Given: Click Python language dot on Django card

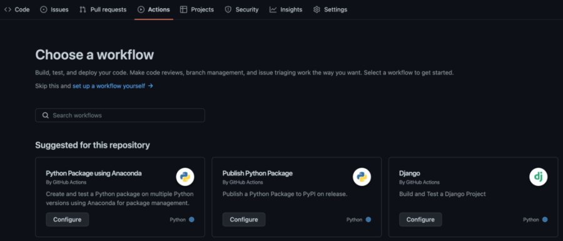Looking at the screenshot, I should [545, 220].
